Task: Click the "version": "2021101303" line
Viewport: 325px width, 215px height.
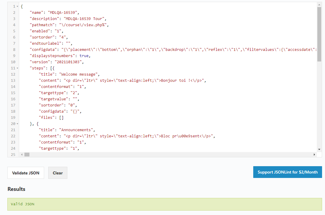Action: tap(56, 62)
